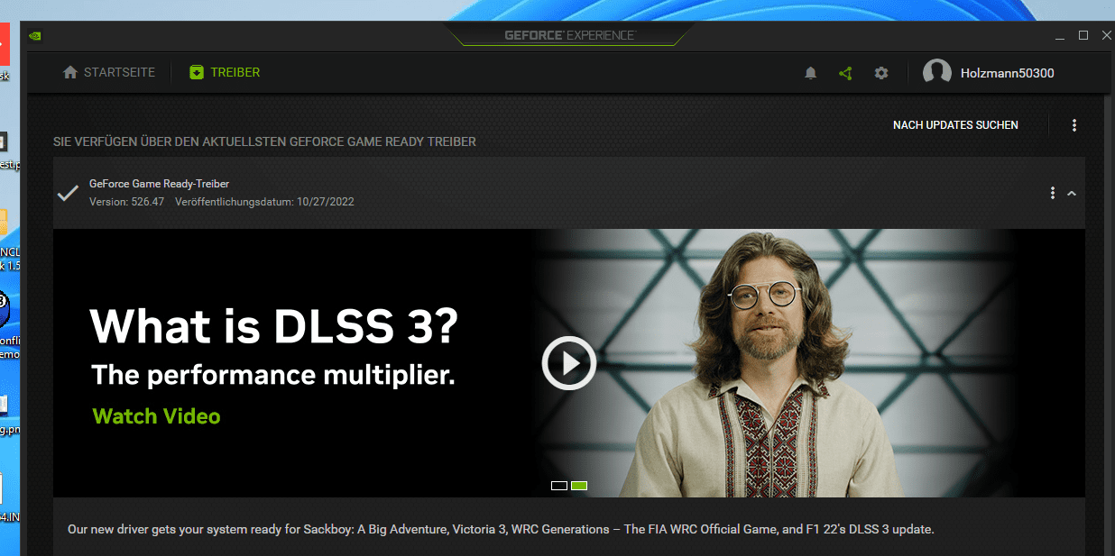Collapse the Game Ready-Treiber details chevron
The width and height of the screenshot is (1115, 556).
(x=1072, y=193)
